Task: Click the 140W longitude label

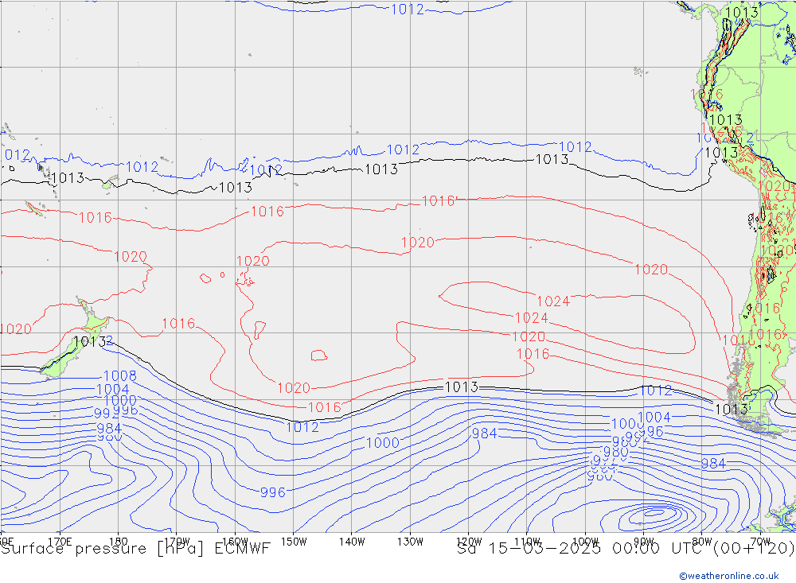Action: 352,542
